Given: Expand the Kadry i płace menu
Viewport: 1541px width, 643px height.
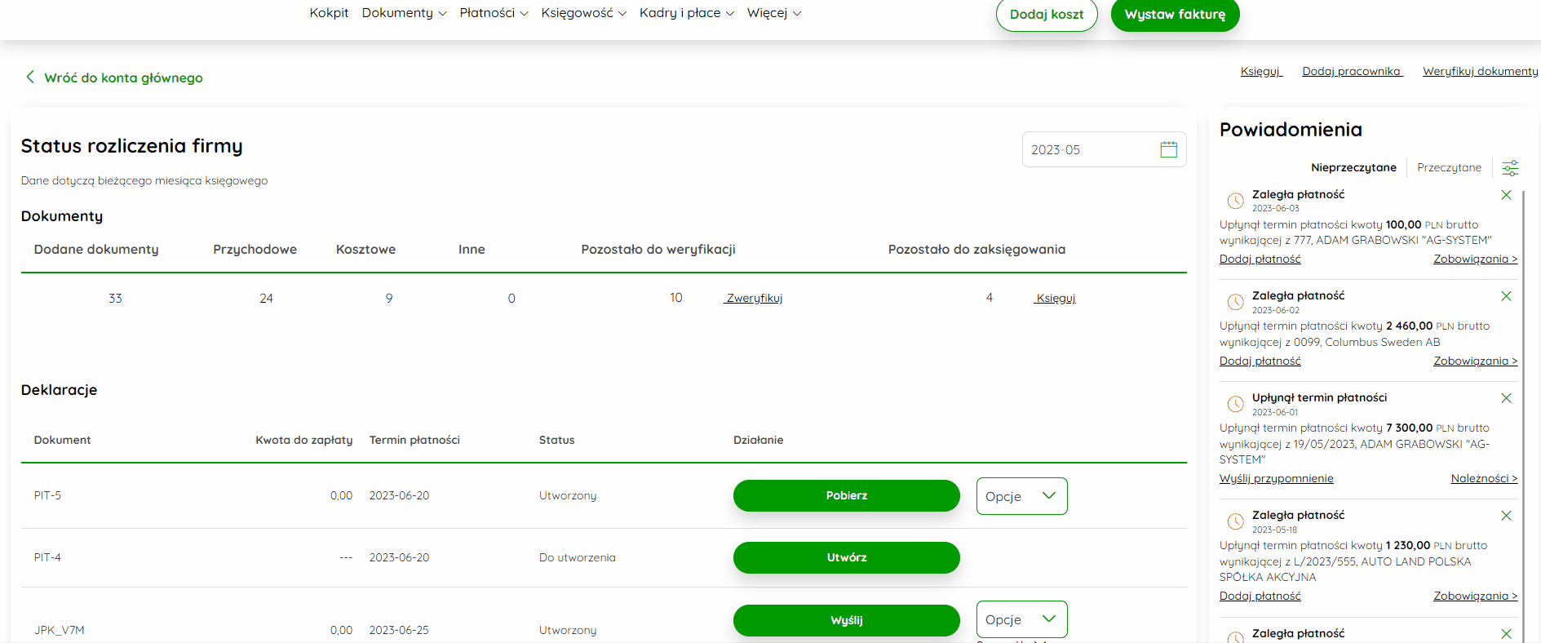Looking at the screenshot, I should [x=686, y=13].
